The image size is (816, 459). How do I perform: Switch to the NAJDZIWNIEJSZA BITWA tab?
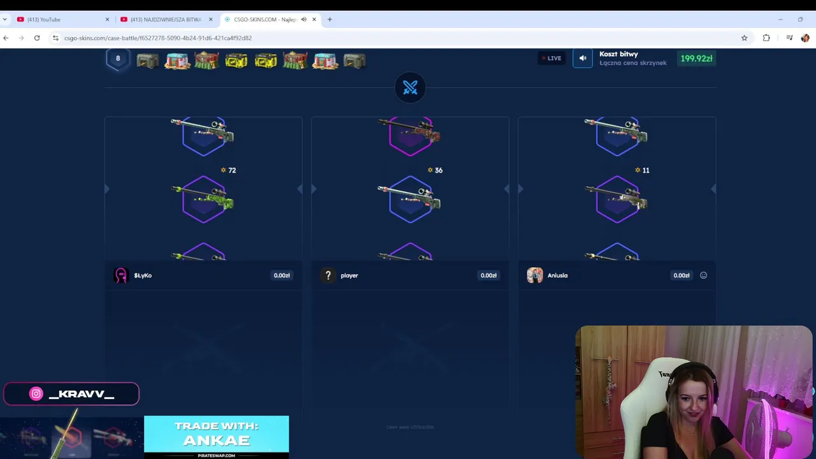pos(166,19)
